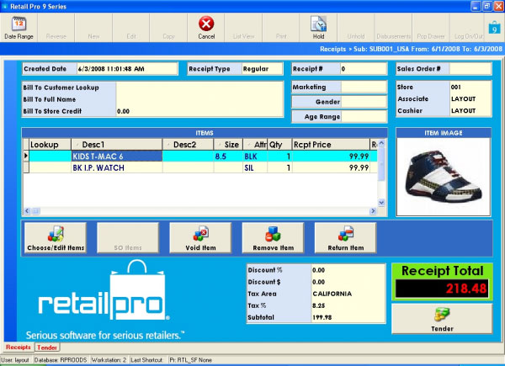505x366 pixels.
Task: Open Choose/Edit Items
Action: pos(56,237)
